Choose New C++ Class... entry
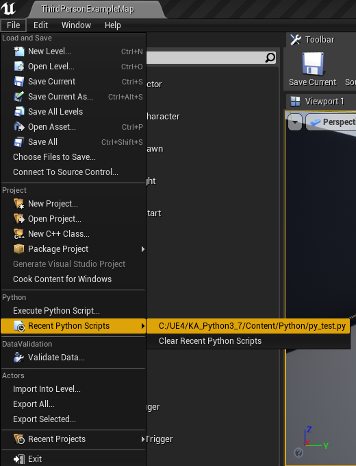This screenshot has width=356, height=466. (73, 234)
